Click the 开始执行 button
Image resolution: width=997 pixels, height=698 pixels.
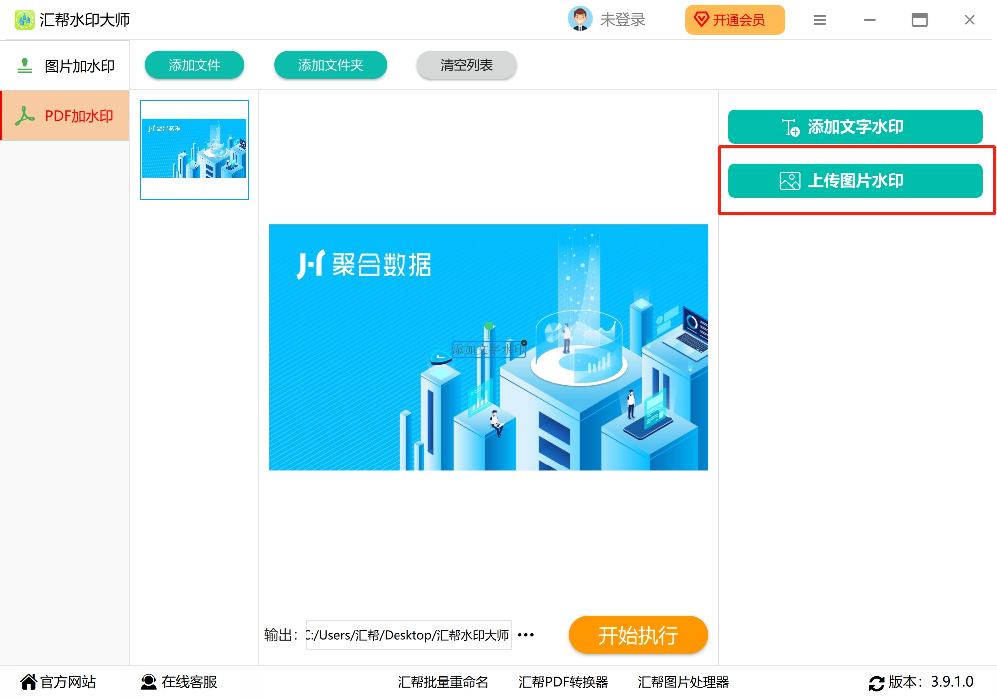[x=638, y=635]
